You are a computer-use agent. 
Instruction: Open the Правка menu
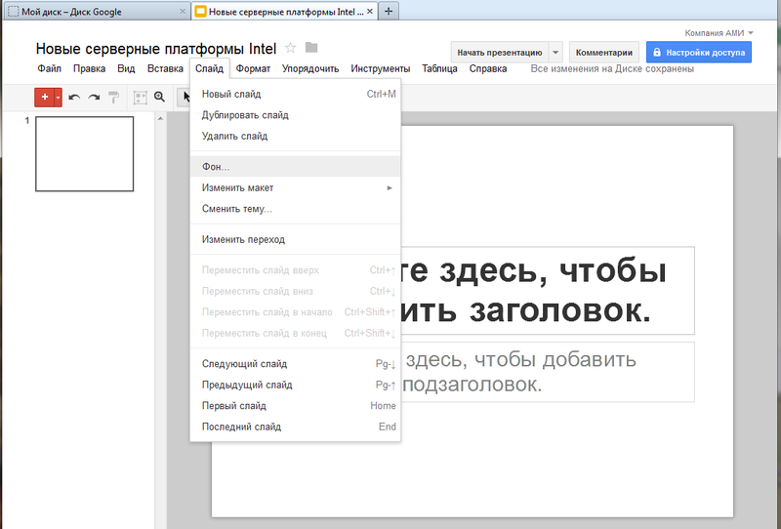click(89, 68)
